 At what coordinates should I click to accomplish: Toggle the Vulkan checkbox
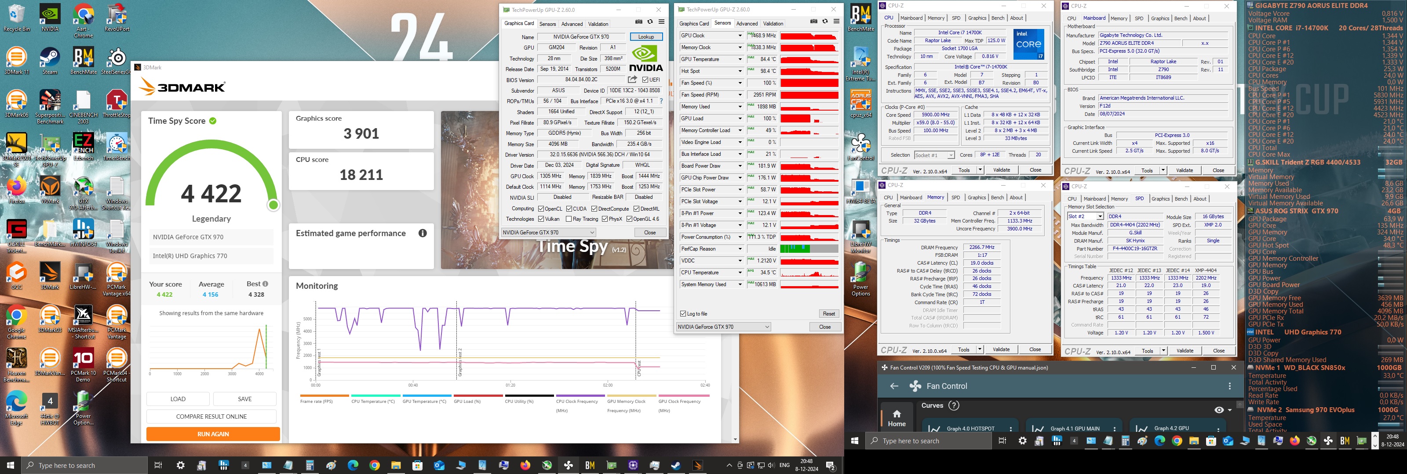(x=541, y=219)
